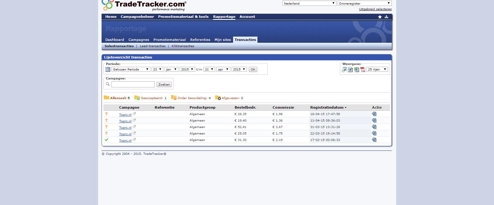Image resolution: width=494 pixels, height=205 pixels.
Task: View details of € 31,30 transaction
Action: click(374, 140)
